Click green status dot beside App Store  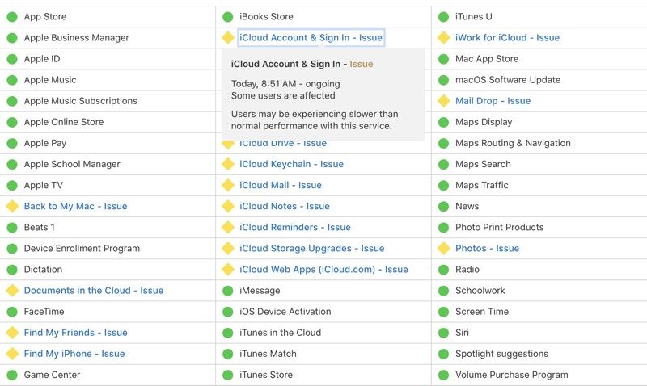pyautogui.click(x=12, y=17)
